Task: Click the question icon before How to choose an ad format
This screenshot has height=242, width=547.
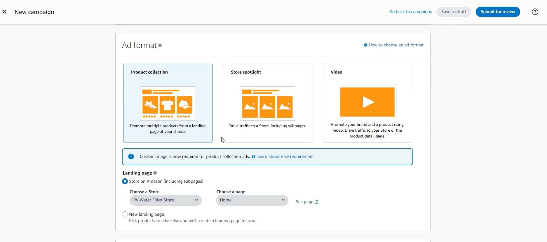Action: click(x=365, y=45)
